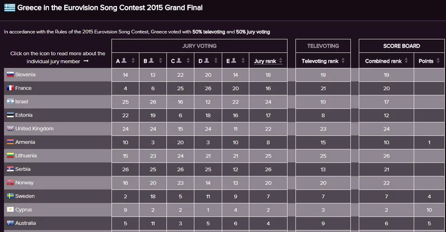Sort by Combined rank arrows
Screen dimensions: 446x232
pos(406,60)
